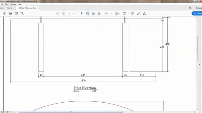Zoom out with minus icon

pyautogui.click(x=93, y=13)
